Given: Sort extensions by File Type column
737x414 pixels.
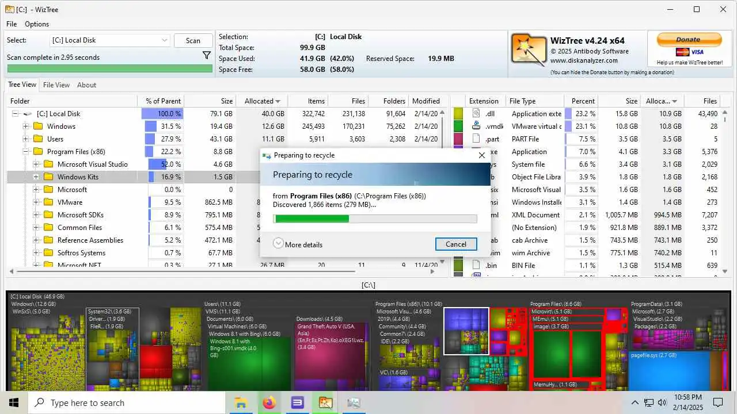Looking at the screenshot, I should (x=535, y=101).
